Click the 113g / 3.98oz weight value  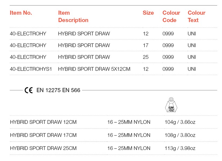(x=180, y=148)
